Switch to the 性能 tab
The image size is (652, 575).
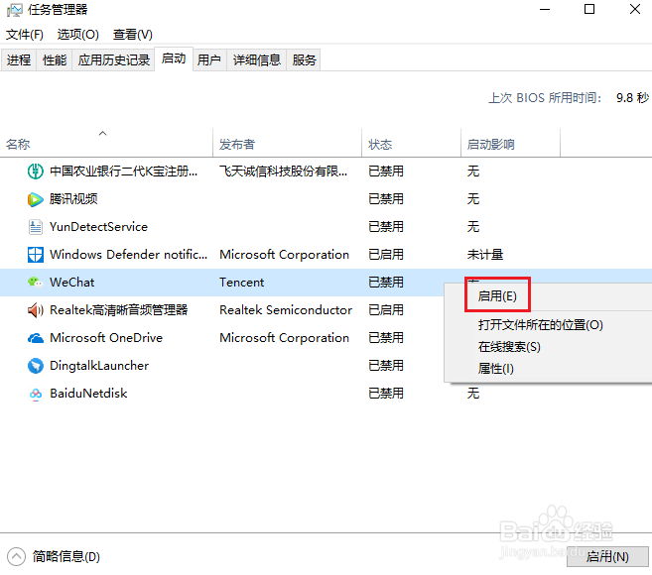pos(55,60)
